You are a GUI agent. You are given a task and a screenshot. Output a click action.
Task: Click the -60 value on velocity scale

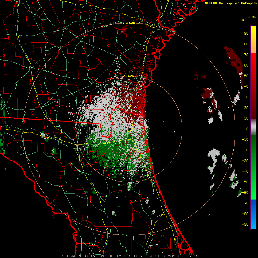[x=245, y=193]
